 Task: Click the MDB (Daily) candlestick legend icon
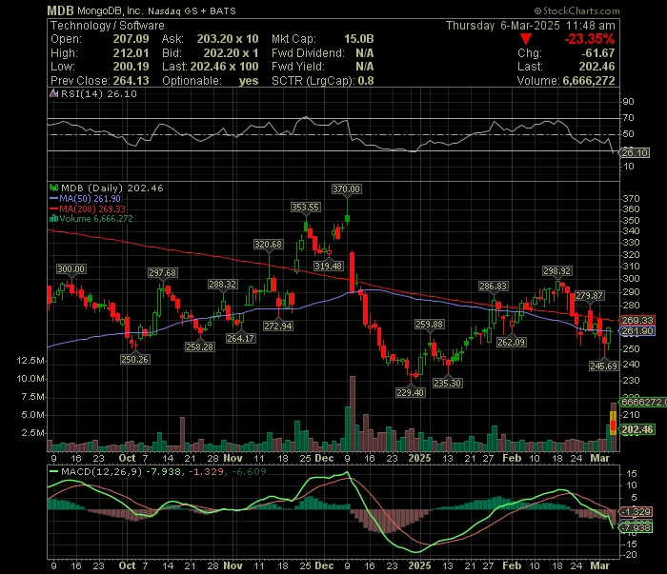(x=53, y=188)
